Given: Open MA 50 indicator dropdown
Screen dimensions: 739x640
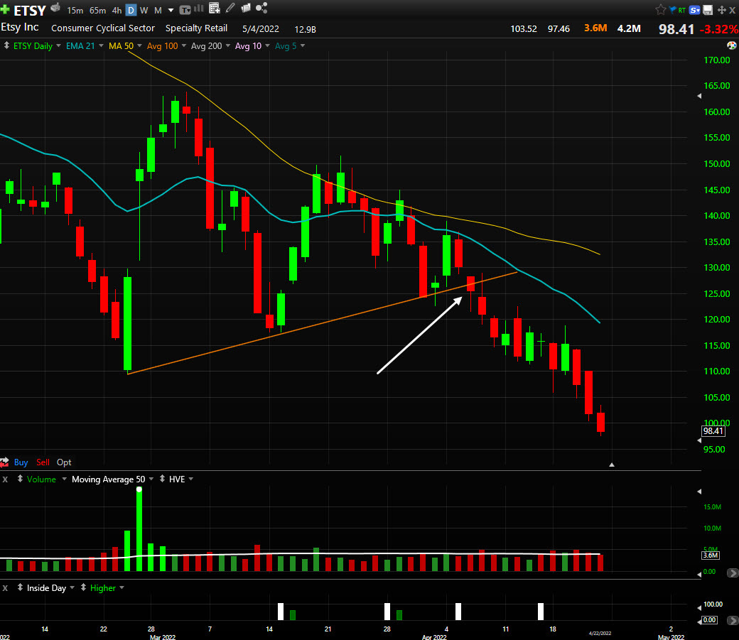Looking at the screenshot, I should (139, 45).
